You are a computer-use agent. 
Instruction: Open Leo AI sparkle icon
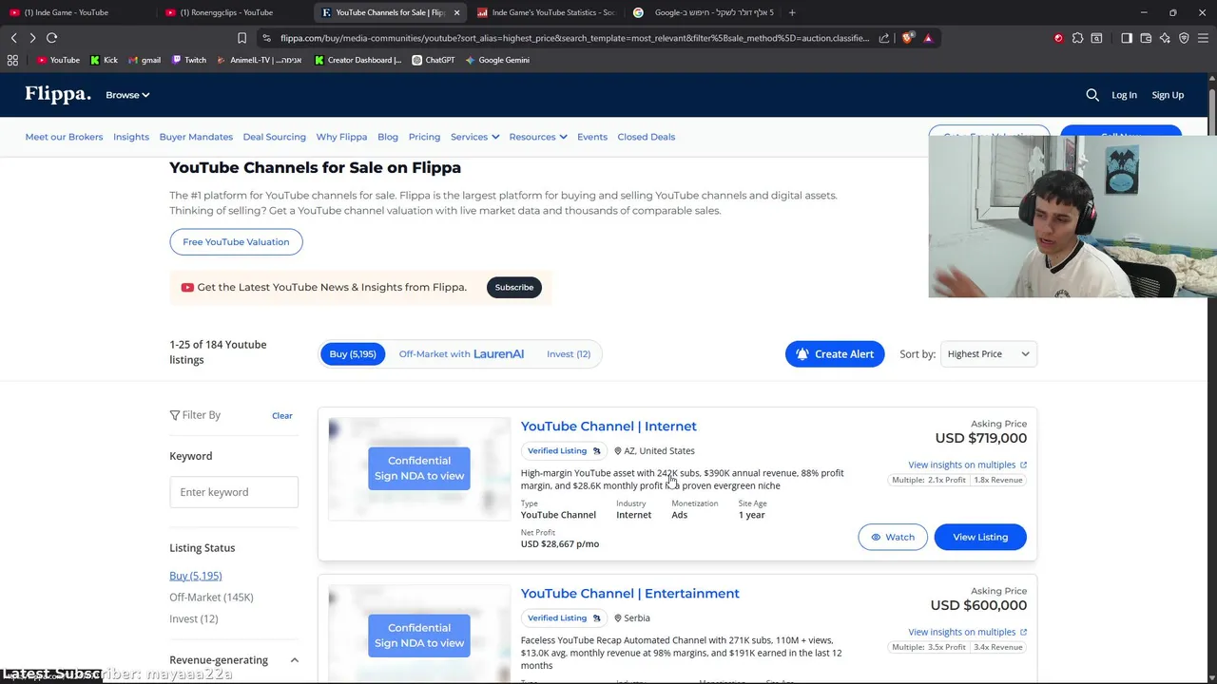pos(1165,38)
